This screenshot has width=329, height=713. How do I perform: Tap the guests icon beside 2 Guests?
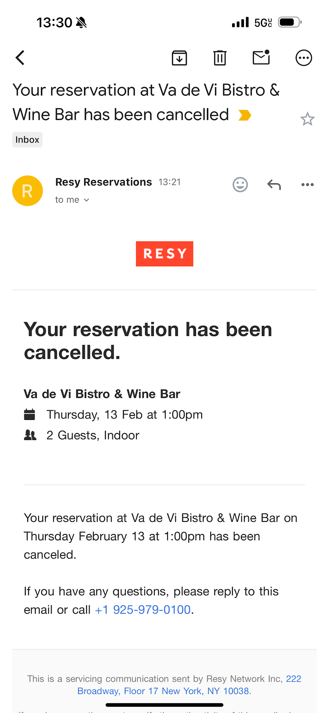click(30, 435)
